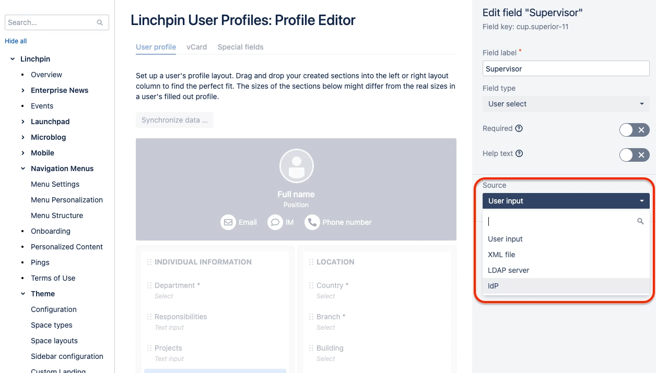Click the search magnifier icon in sidebar

tap(100, 23)
